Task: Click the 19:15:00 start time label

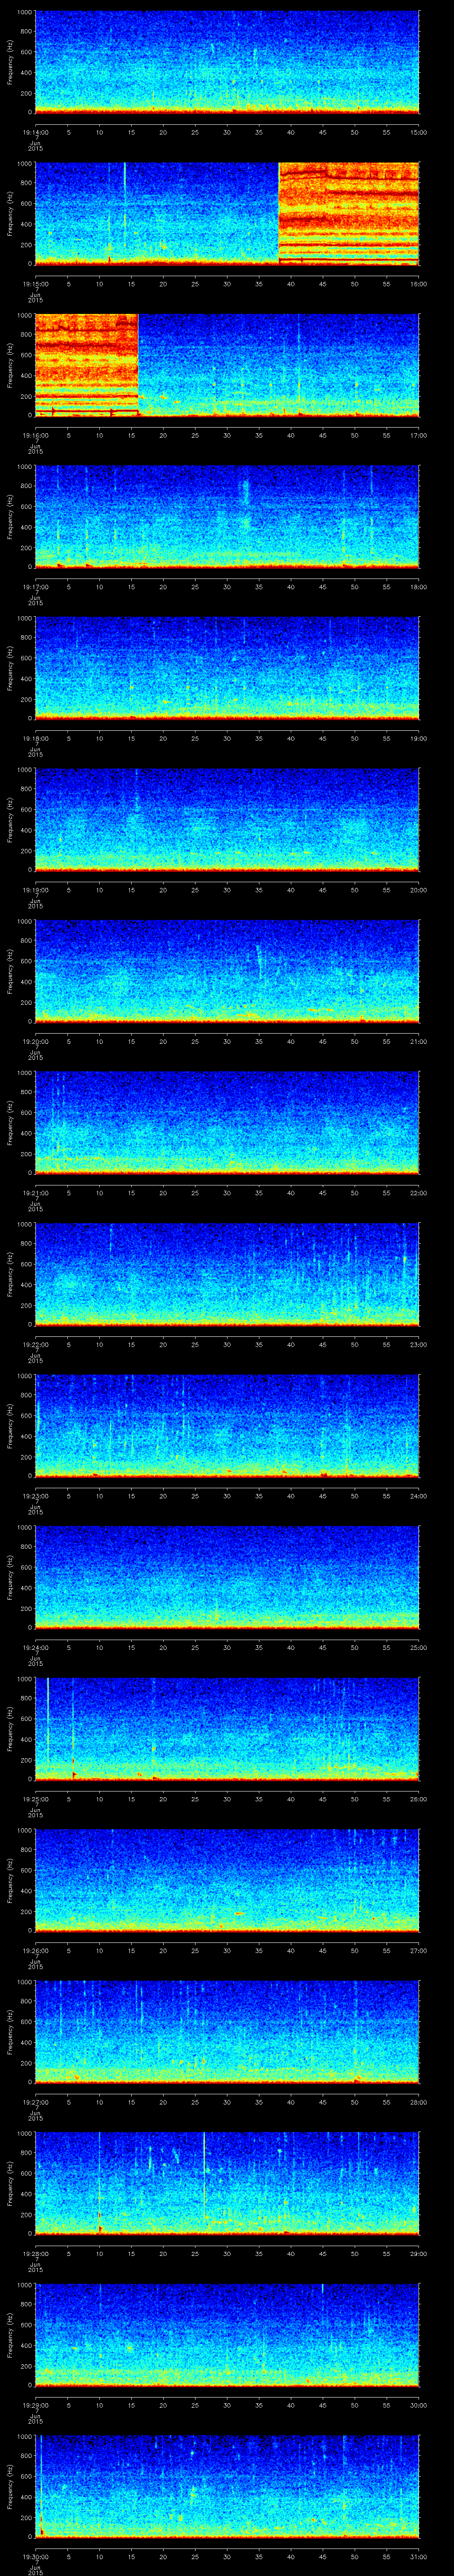Action: click(x=35, y=284)
